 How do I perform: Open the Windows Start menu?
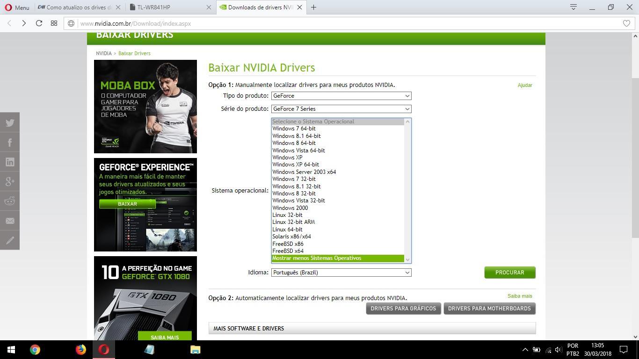pos(11,350)
